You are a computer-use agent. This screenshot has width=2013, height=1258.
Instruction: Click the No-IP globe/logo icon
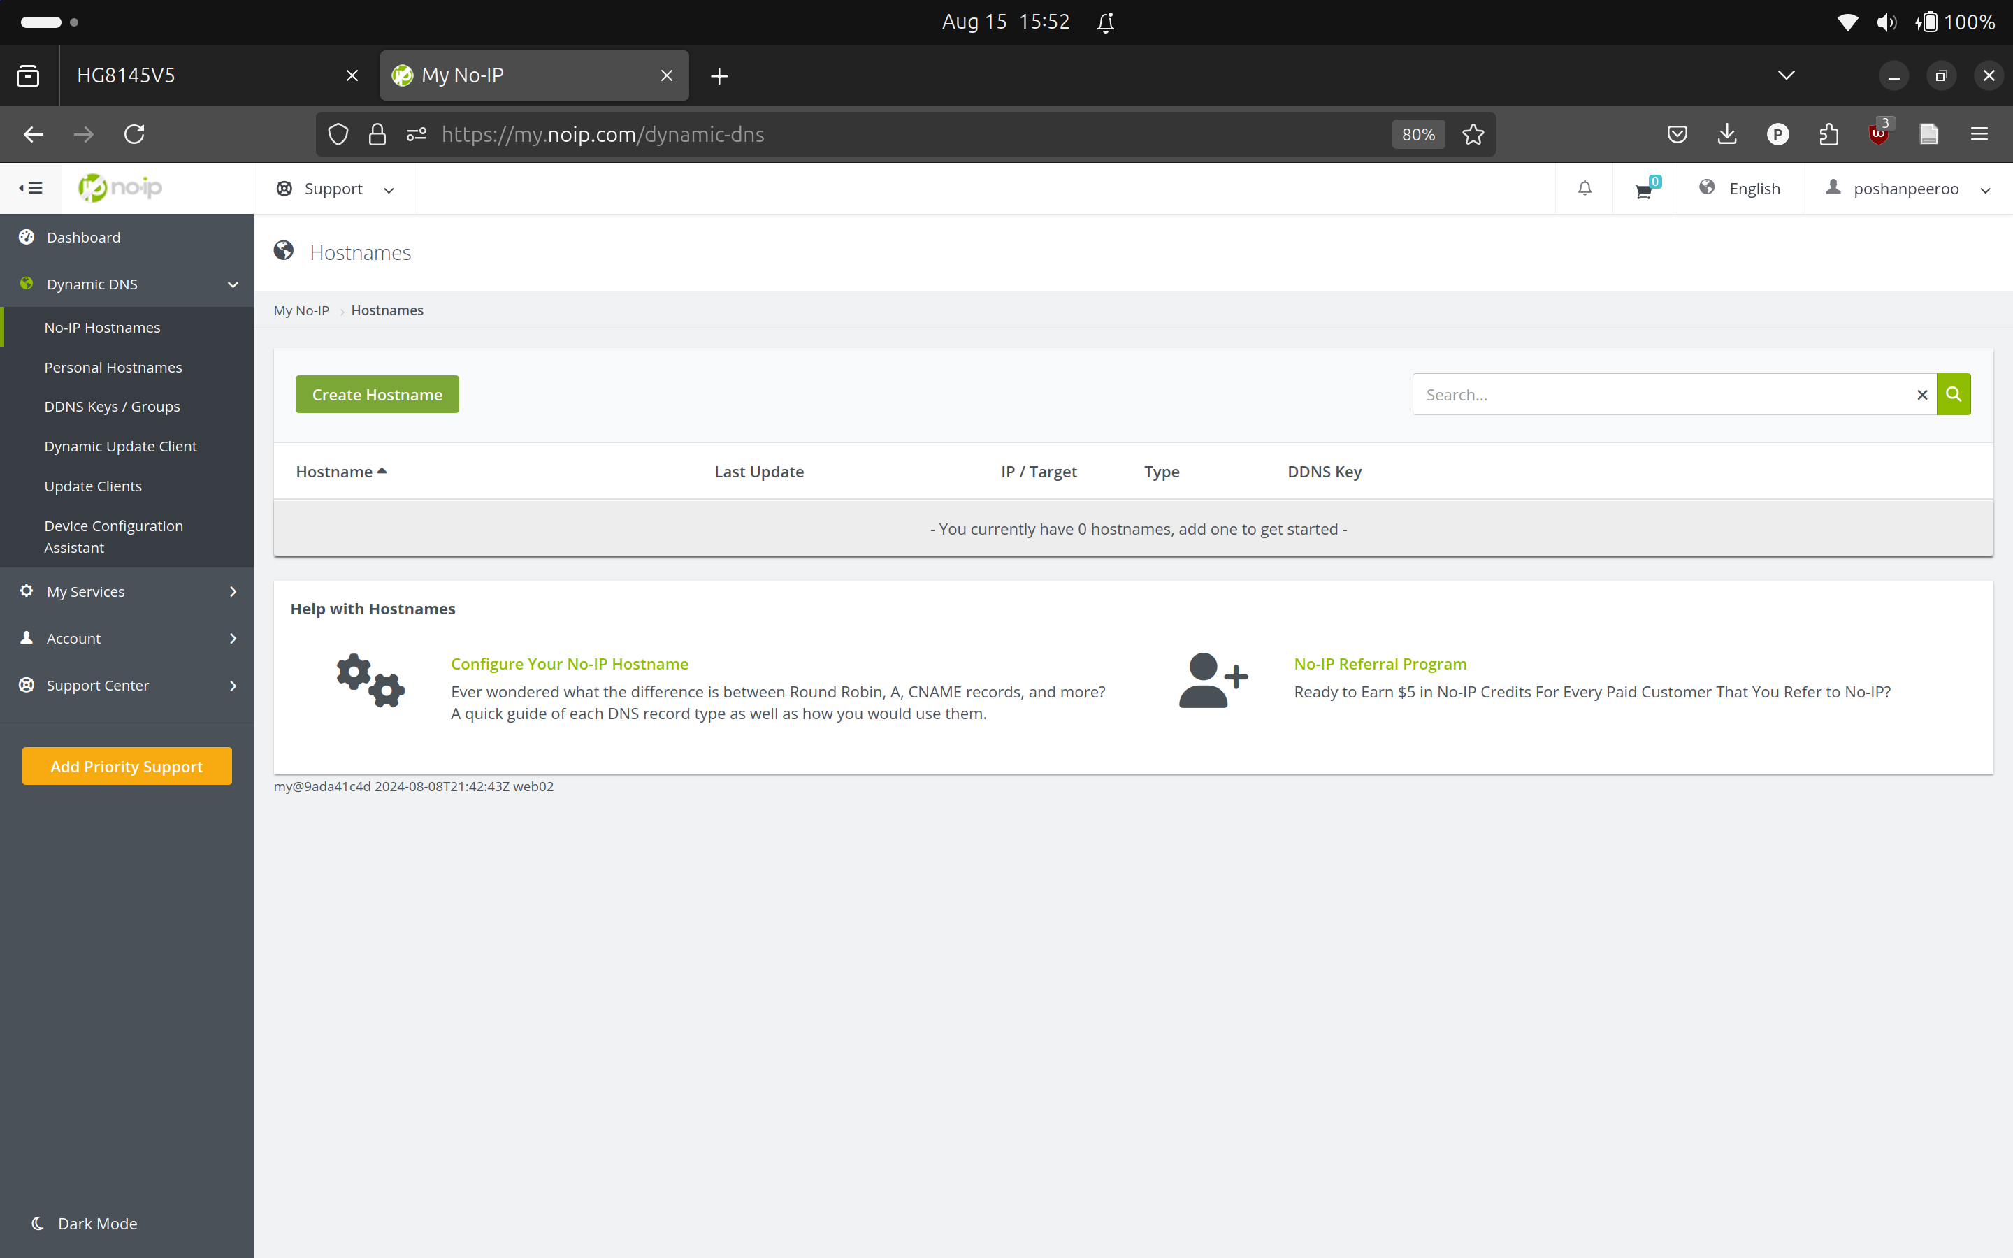tap(119, 187)
